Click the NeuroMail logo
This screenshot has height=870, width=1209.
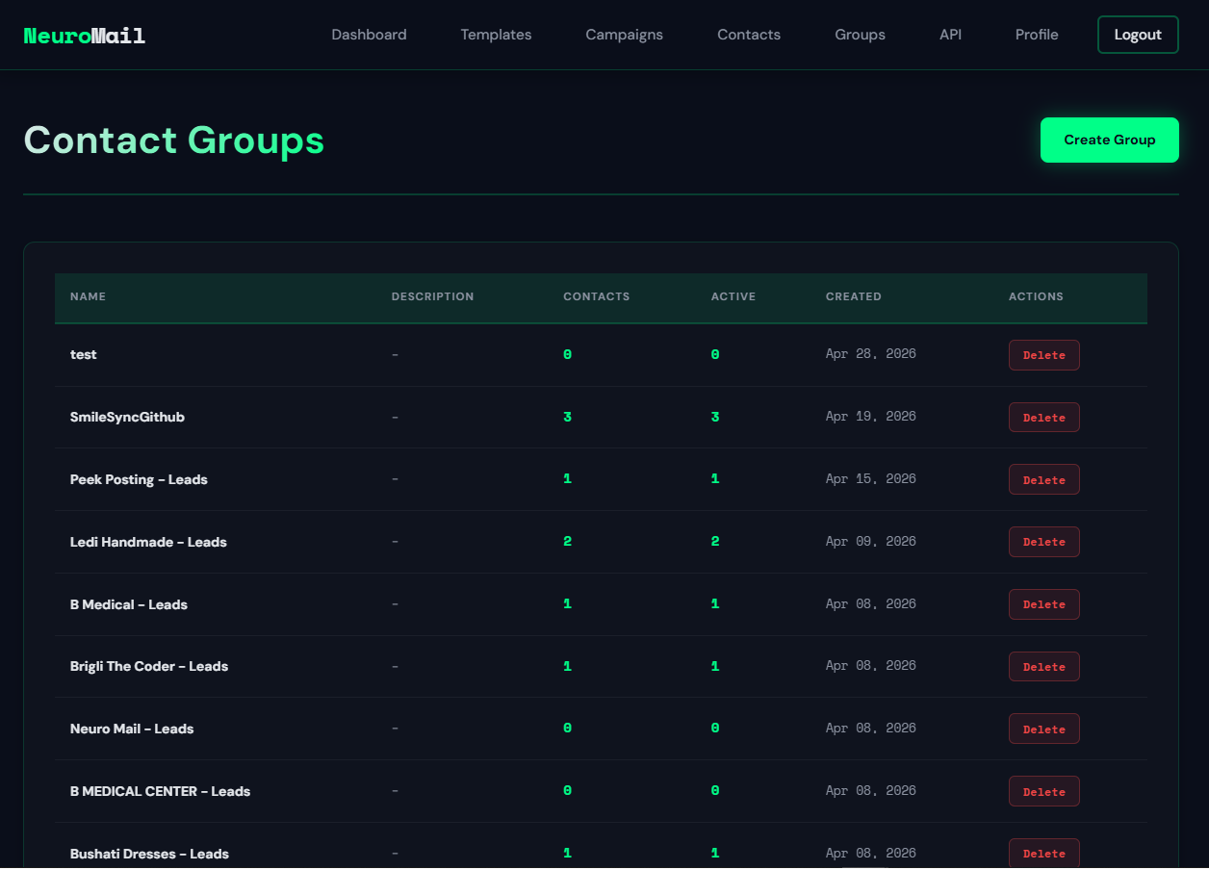85,36
